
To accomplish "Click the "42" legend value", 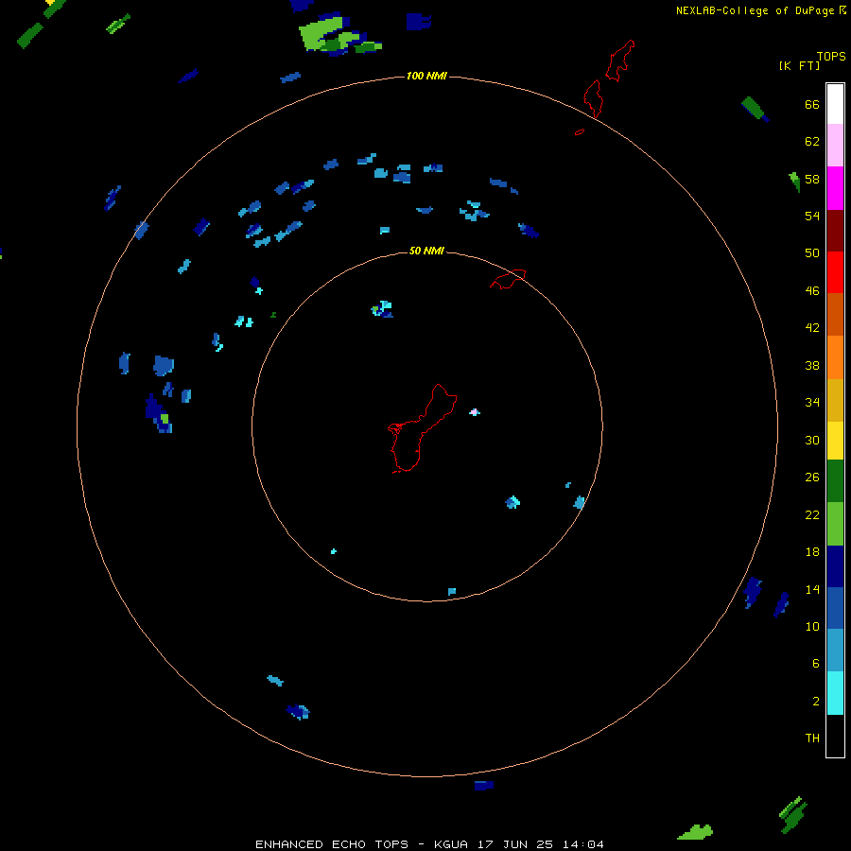I will (812, 328).
